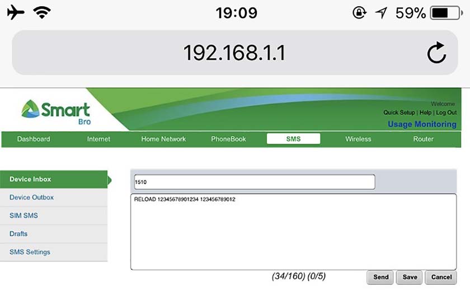Viewport: 470px width, 305px height.
Task: Open the PhoneBook tab
Action: point(228,139)
